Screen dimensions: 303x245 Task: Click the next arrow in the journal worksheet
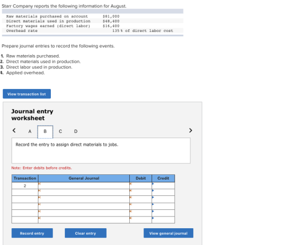pyautogui.click(x=190, y=131)
